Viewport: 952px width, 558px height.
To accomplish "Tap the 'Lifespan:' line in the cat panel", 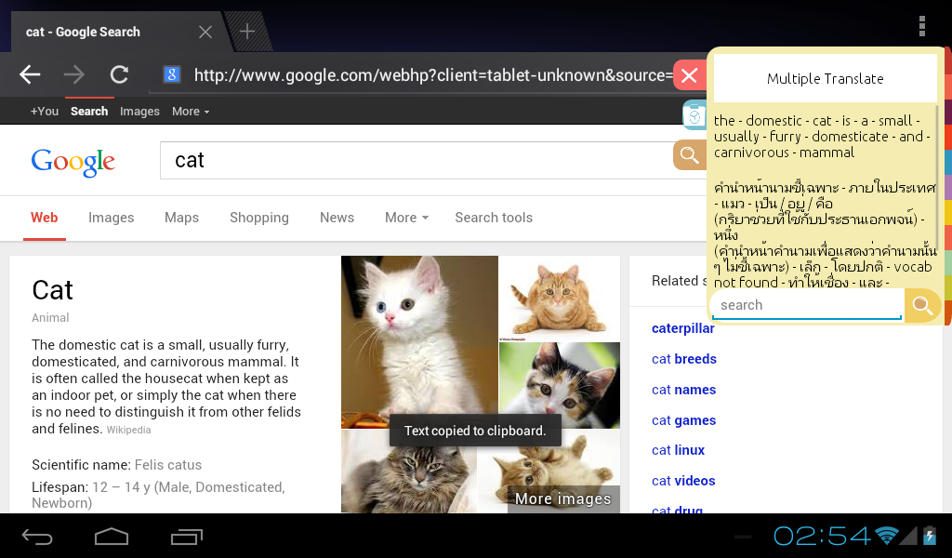I will 158,495.
